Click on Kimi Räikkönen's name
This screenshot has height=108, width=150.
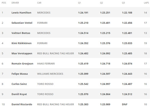click(x=22, y=43)
